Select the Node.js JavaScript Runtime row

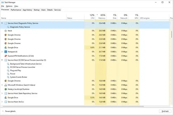[x=85, y=89]
